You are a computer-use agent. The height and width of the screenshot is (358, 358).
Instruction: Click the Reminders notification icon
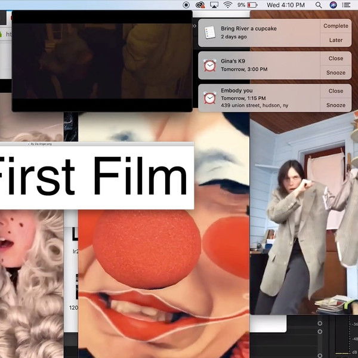[209, 33]
